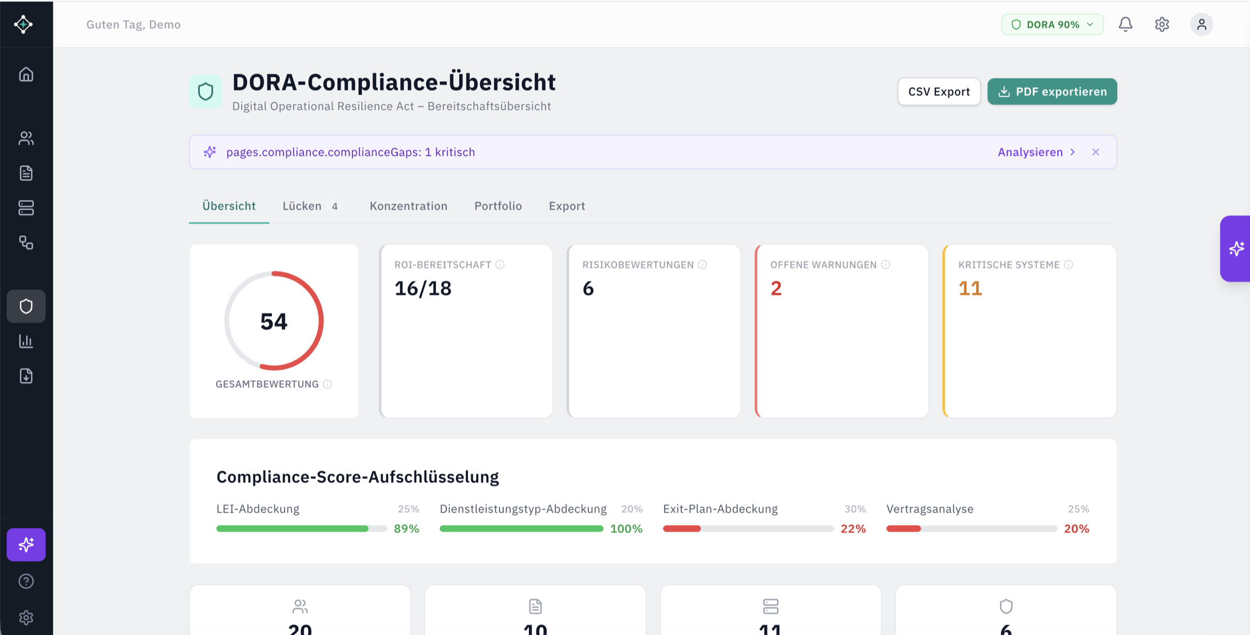The width and height of the screenshot is (1250, 635).
Task: Open the contracts document icon in sidebar
Action: pyautogui.click(x=26, y=173)
